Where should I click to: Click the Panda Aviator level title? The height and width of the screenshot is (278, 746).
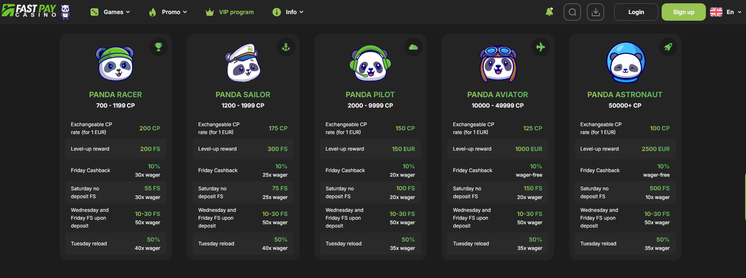pyautogui.click(x=497, y=95)
